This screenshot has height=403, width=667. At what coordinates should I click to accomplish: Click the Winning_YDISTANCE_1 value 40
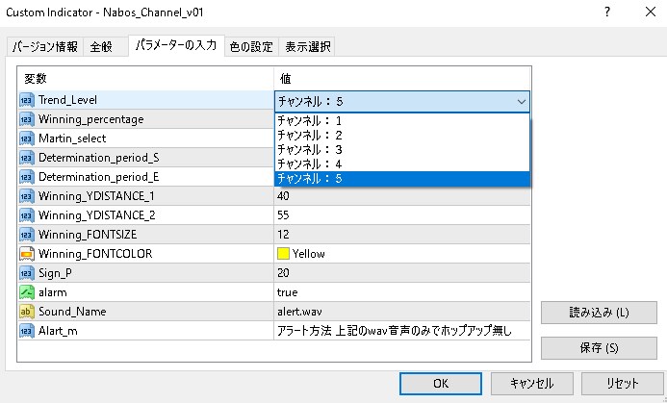pyautogui.click(x=402, y=196)
